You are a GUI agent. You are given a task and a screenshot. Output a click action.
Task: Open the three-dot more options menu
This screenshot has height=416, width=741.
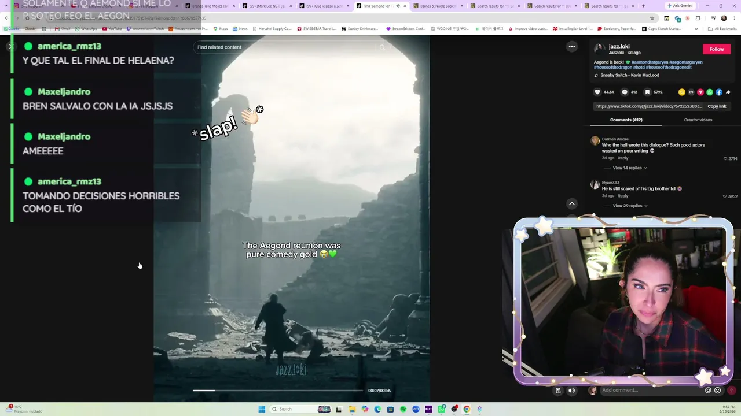(x=572, y=47)
